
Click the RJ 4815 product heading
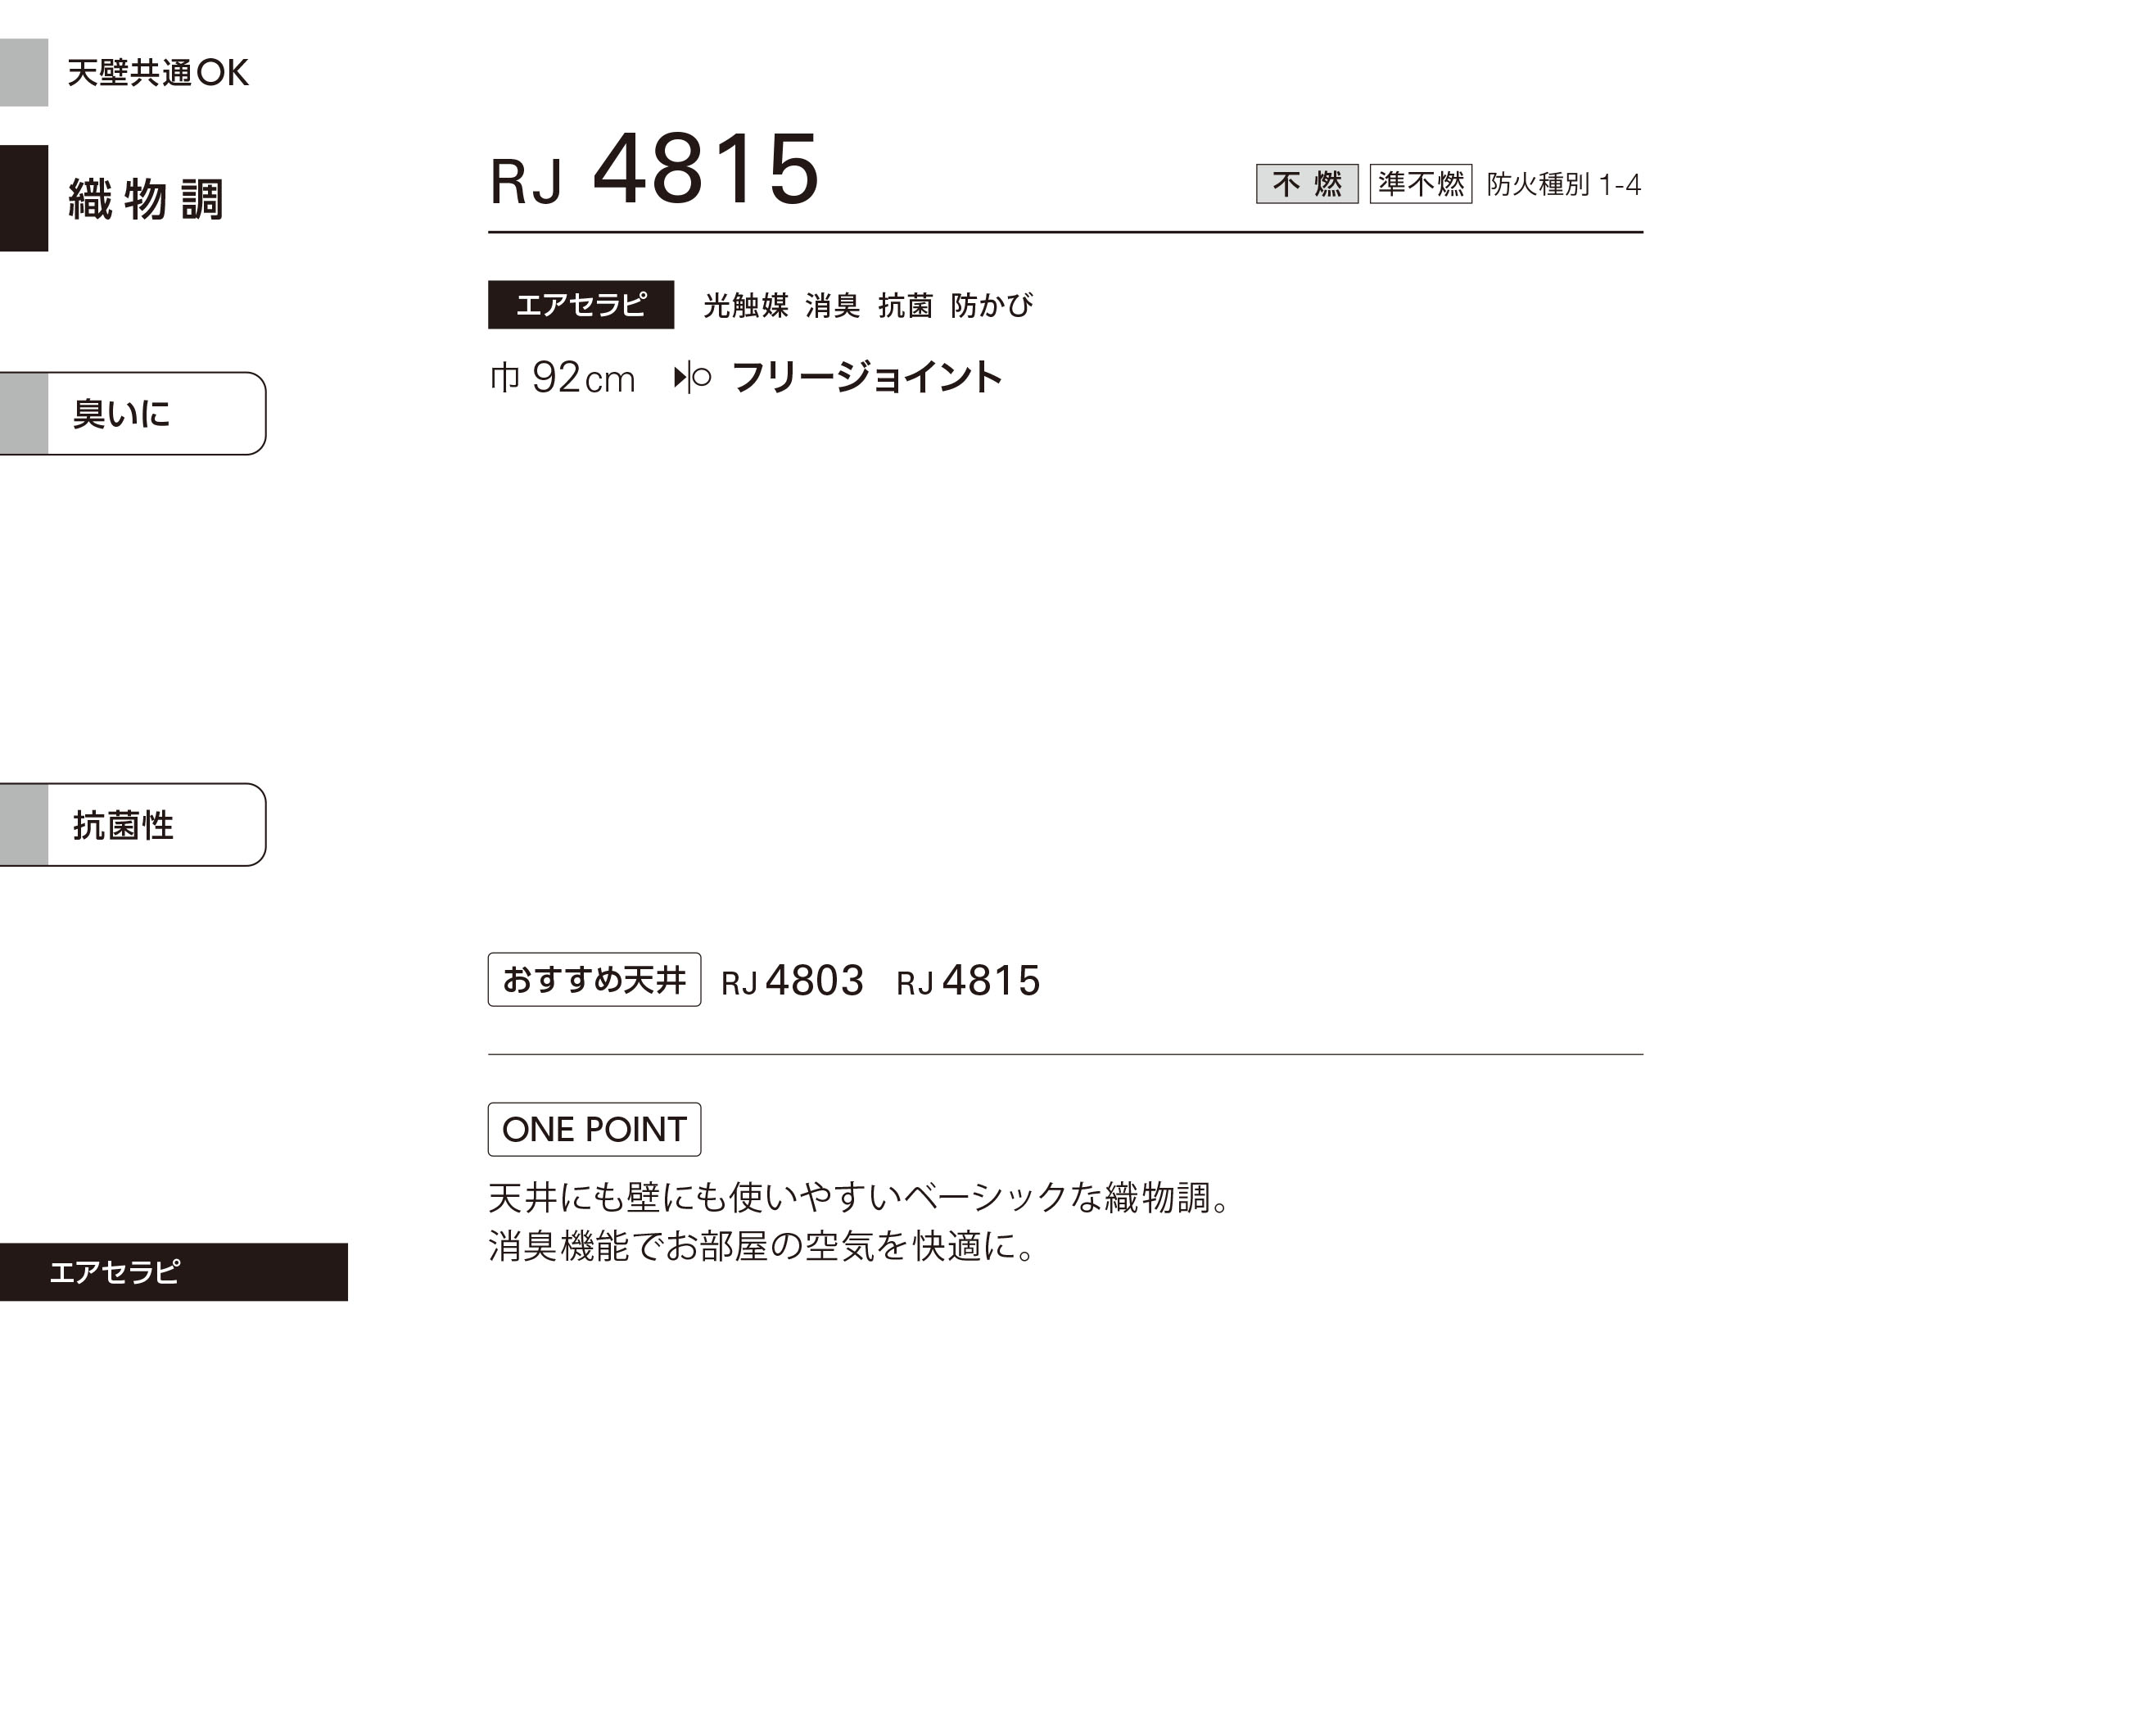[654, 170]
